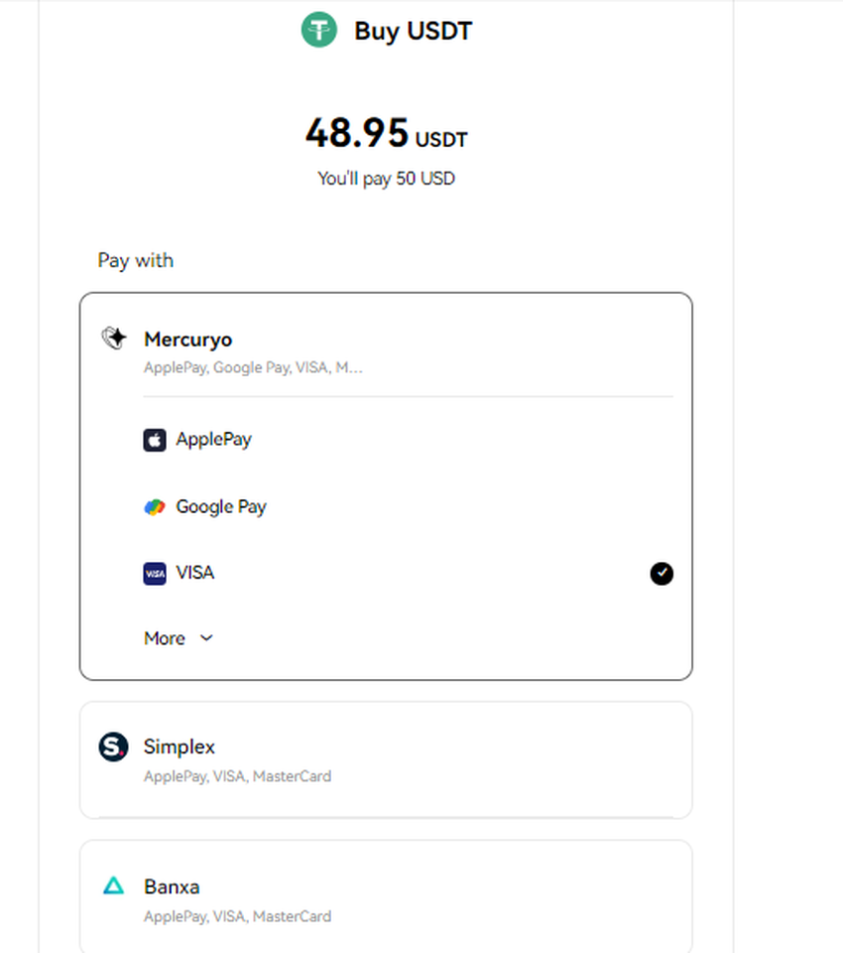This screenshot has width=843, height=953.
Task: Select Google Pay as payment method
Action: click(221, 506)
